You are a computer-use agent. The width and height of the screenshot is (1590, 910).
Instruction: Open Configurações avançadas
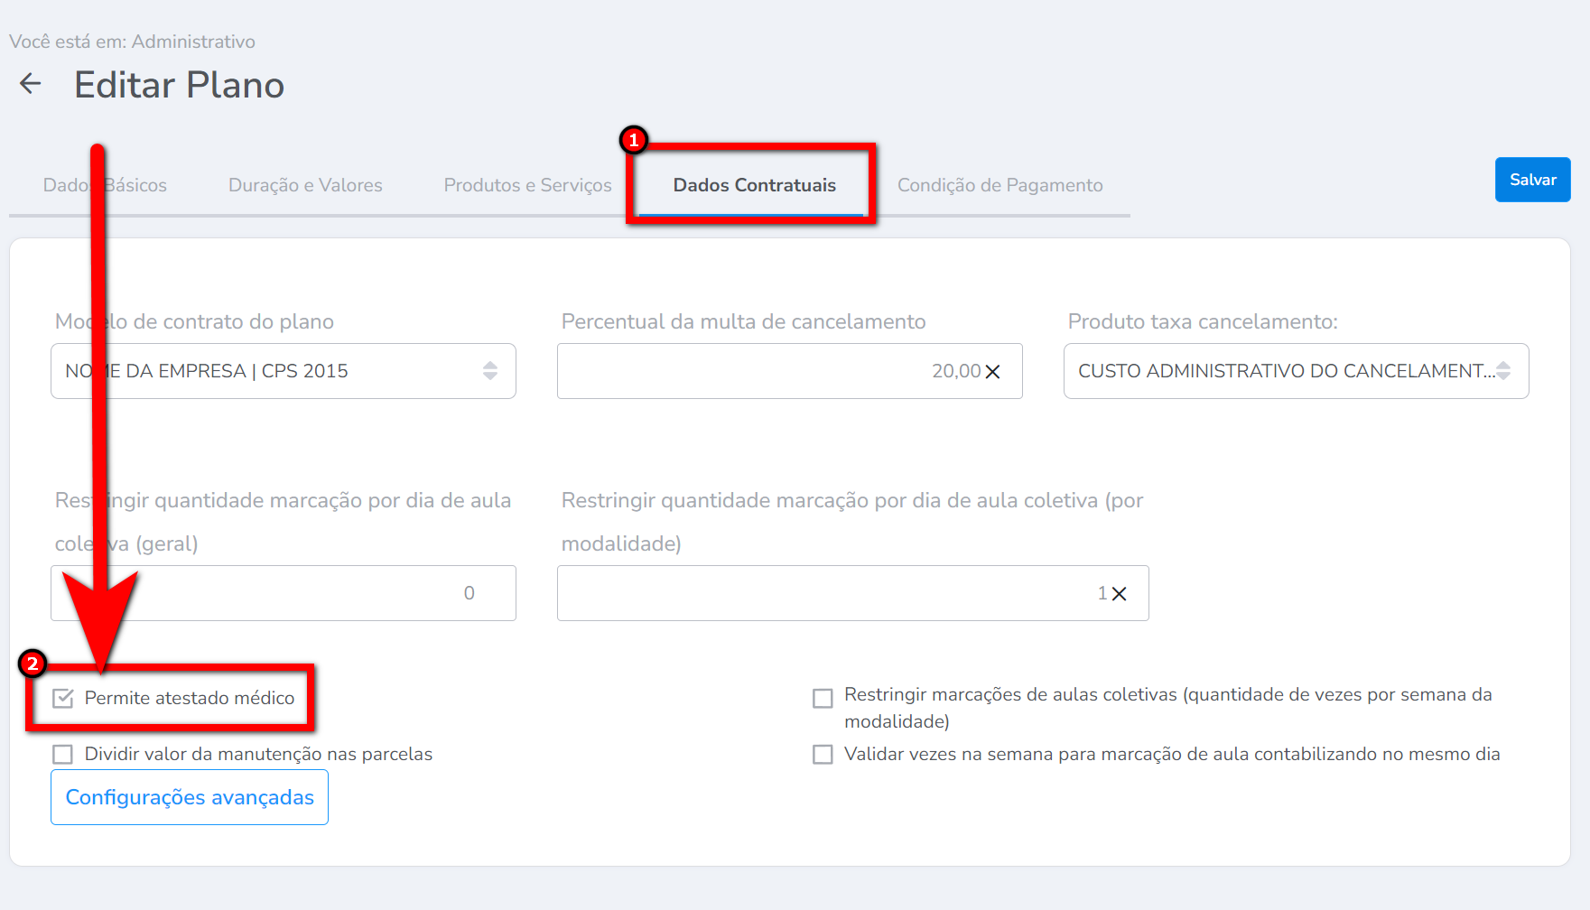click(190, 797)
